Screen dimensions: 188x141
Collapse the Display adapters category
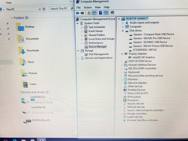pos(122,54)
